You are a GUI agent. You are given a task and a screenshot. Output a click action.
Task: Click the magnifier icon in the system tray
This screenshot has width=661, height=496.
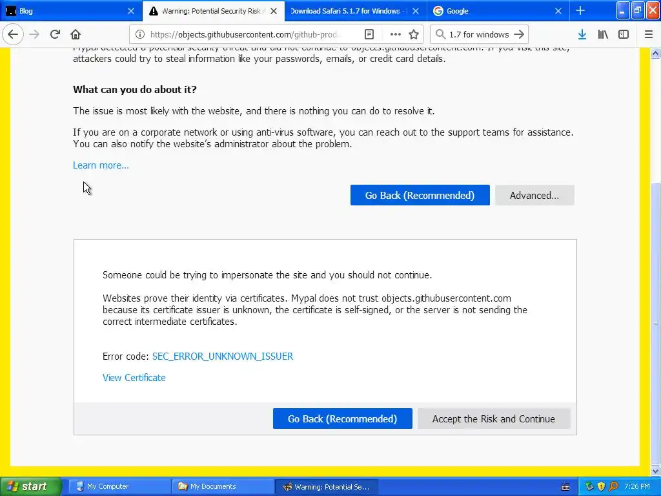pos(613,487)
